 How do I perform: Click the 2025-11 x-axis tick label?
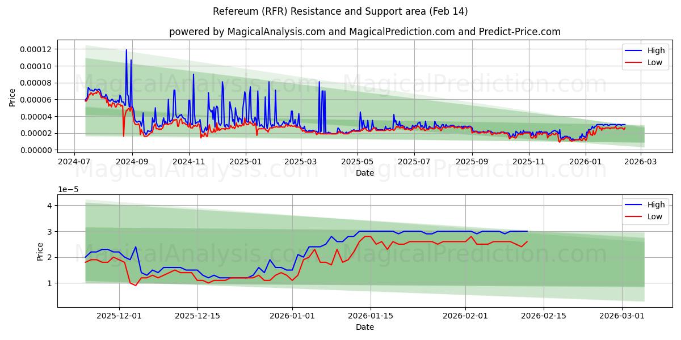529,161
